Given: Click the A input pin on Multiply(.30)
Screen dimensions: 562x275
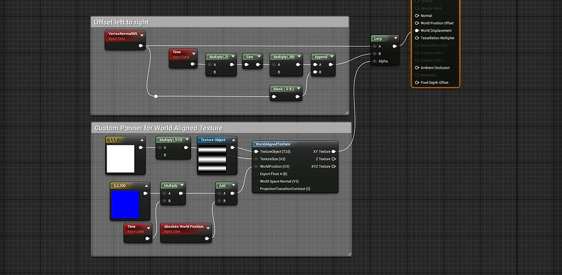Looking at the screenshot, I should pyautogui.click(x=274, y=65).
